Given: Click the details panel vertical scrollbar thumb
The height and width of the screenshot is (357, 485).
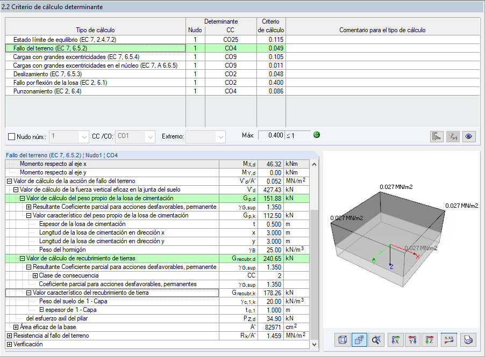Looking at the screenshot, I should point(314,275).
